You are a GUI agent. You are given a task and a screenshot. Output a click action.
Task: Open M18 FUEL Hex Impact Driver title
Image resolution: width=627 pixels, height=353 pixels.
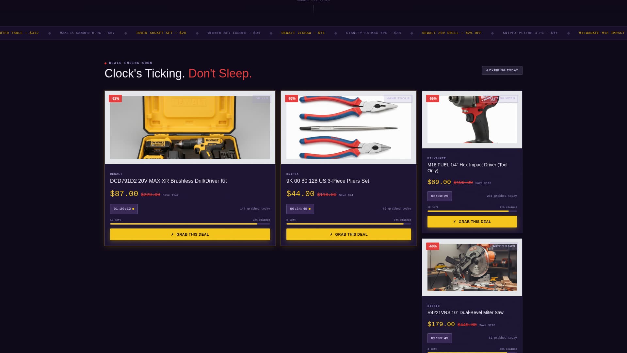(x=467, y=168)
